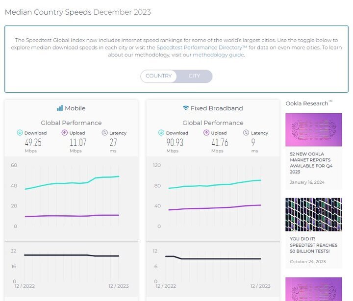Switch the toggle to CITY
353x301 pixels.
[x=194, y=76]
